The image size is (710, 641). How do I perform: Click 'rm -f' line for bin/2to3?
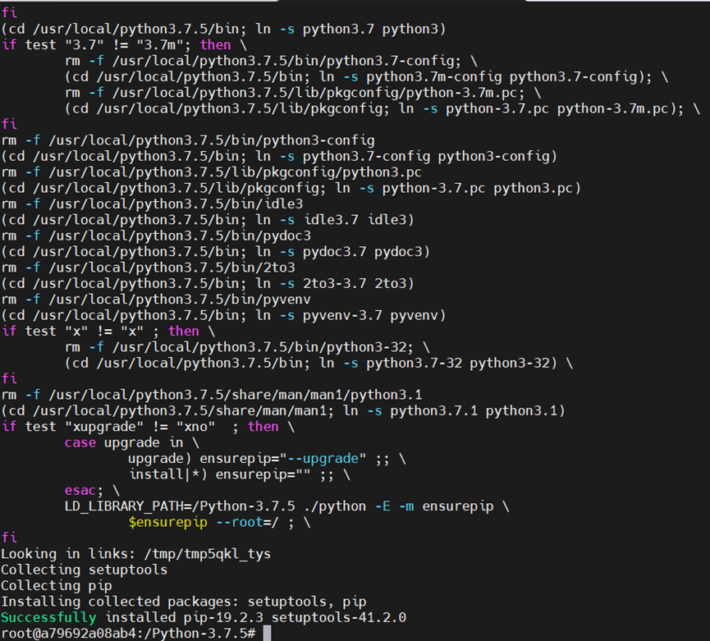coord(148,268)
